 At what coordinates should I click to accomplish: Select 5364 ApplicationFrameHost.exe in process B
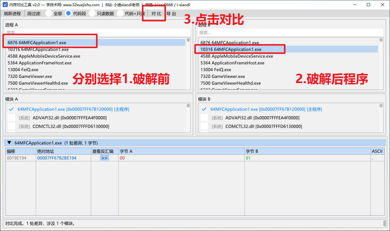[288, 63]
